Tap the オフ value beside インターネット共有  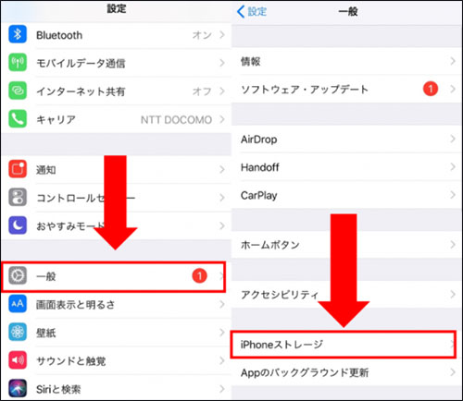pos(202,91)
